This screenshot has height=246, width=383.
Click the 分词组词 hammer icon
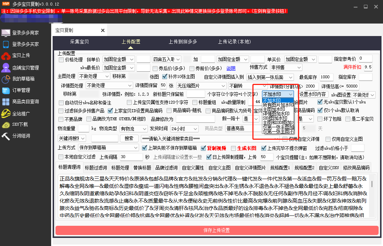tap(6, 136)
